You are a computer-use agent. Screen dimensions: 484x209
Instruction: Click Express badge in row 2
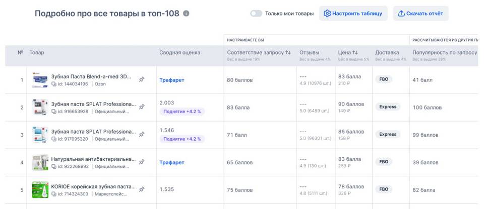pos(388,107)
